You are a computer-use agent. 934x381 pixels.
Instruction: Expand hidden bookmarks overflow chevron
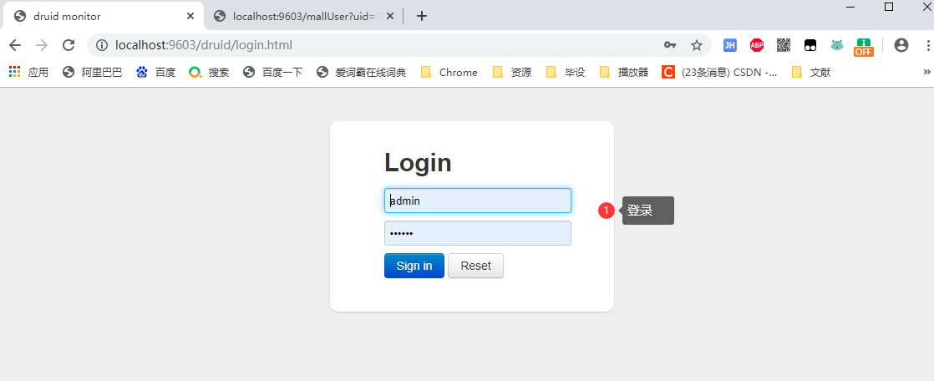[926, 73]
